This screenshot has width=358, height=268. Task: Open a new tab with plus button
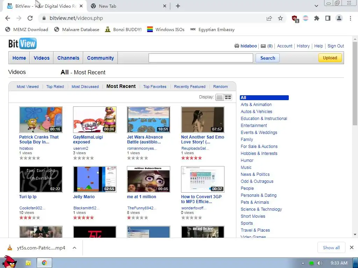(178, 6)
